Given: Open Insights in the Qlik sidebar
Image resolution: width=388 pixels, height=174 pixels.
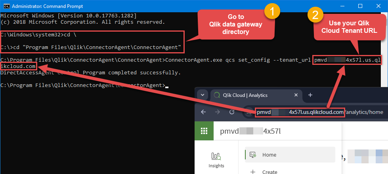Looking at the screenshot, I should pos(216,161).
